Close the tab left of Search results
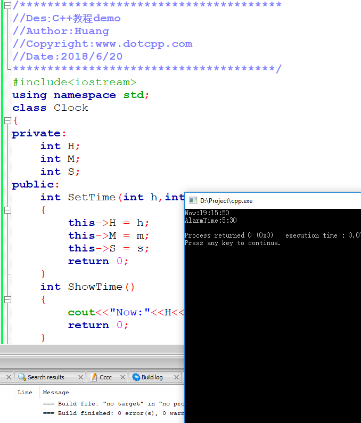 [x=9, y=377]
